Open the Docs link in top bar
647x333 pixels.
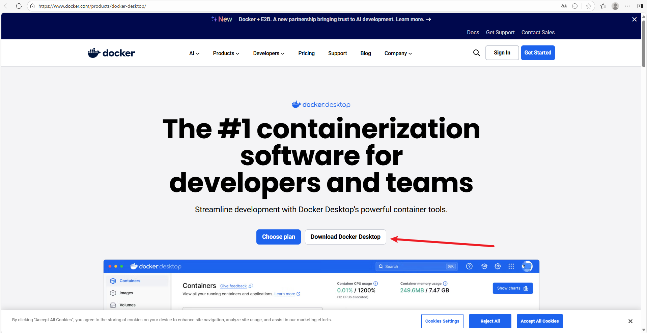473,32
